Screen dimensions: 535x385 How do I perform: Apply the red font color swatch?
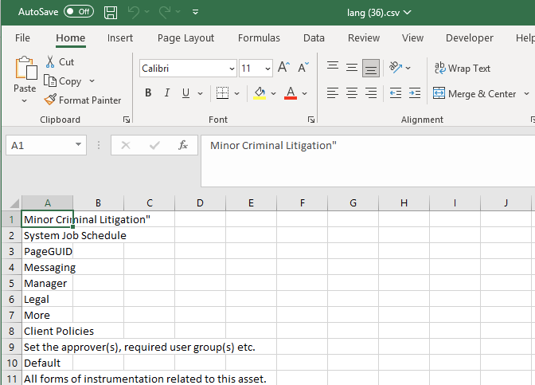[x=290, y=93]
